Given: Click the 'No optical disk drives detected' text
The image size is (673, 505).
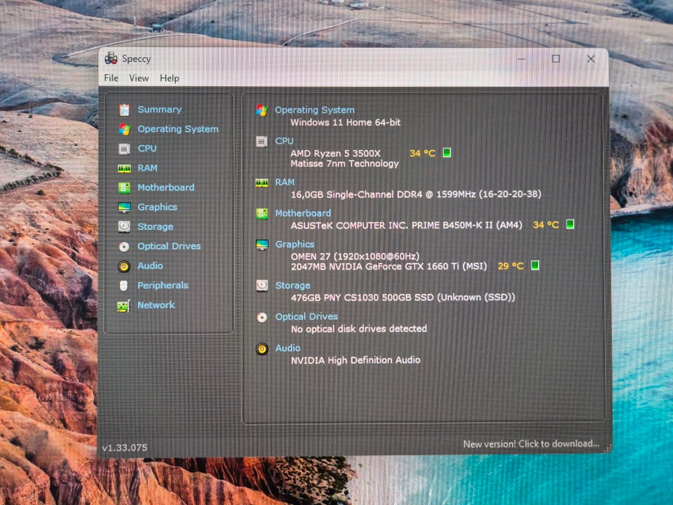Looking at the screenshot, I should [359, 329].
